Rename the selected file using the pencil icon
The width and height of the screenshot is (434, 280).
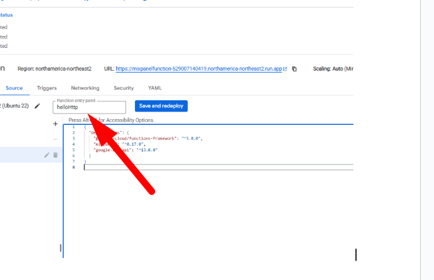[x=47, y=155]
